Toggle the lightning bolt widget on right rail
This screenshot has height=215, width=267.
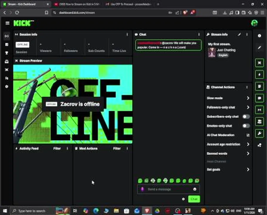[259, 75]
